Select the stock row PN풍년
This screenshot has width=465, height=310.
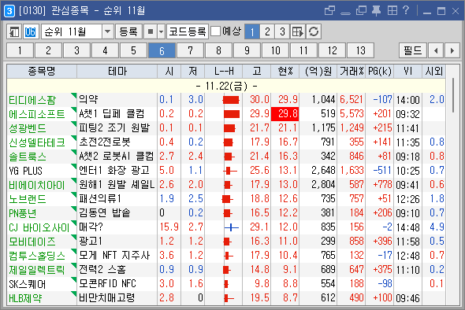(226, 213)
